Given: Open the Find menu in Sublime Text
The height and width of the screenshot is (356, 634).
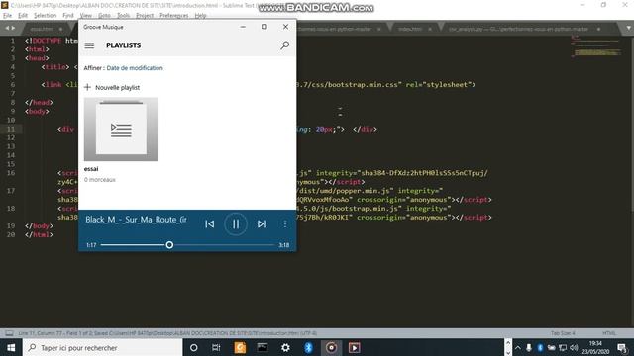Looking at the screenshot, I should tap(68, 16).
